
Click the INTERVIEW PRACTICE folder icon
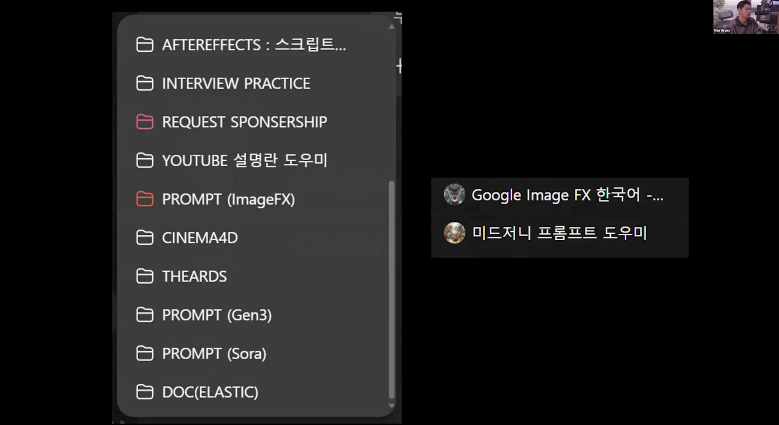click(x=145, y=83)
